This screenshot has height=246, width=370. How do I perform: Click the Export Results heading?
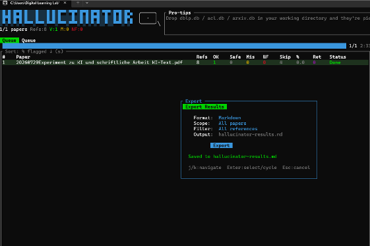(204, 107)
